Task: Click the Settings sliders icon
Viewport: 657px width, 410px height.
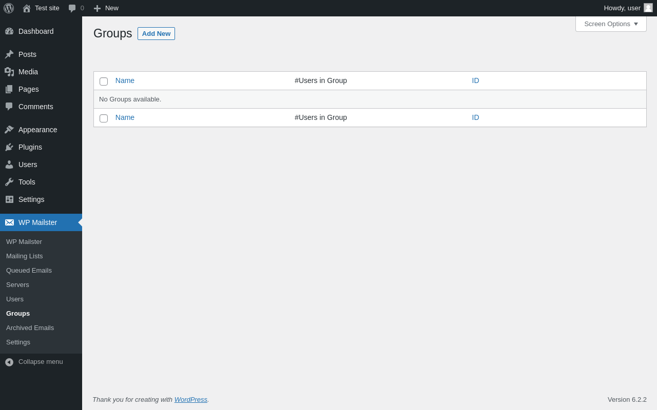Action: [x=9, y=199]
